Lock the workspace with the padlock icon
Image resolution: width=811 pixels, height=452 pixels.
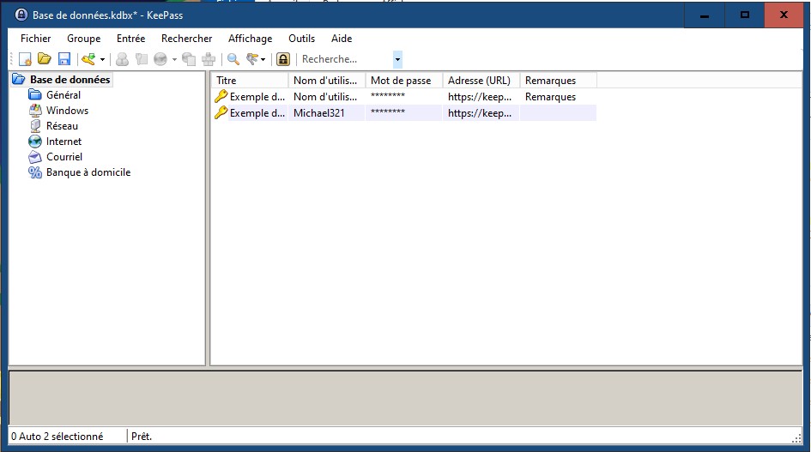283,59
